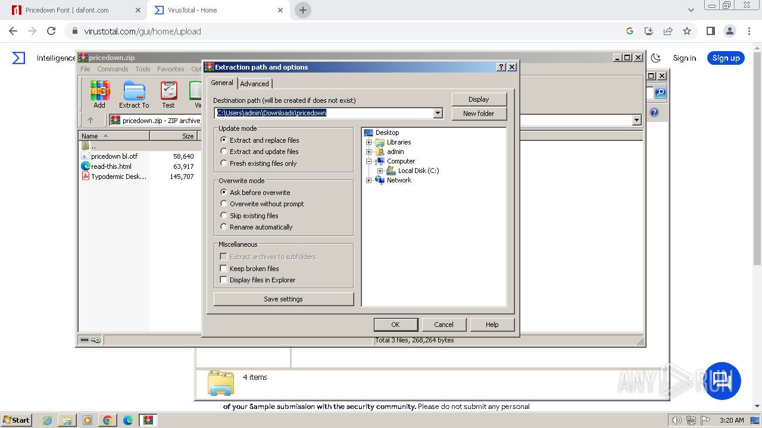Open the WinRAR Commands menu
This screenshot has width=762, height=428.
(113, 69)
